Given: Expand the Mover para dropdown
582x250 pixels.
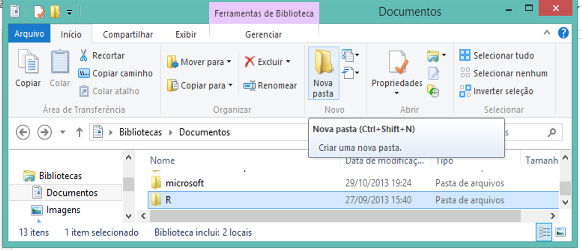Looking at the screenshot, I should [x=229, y=62].
